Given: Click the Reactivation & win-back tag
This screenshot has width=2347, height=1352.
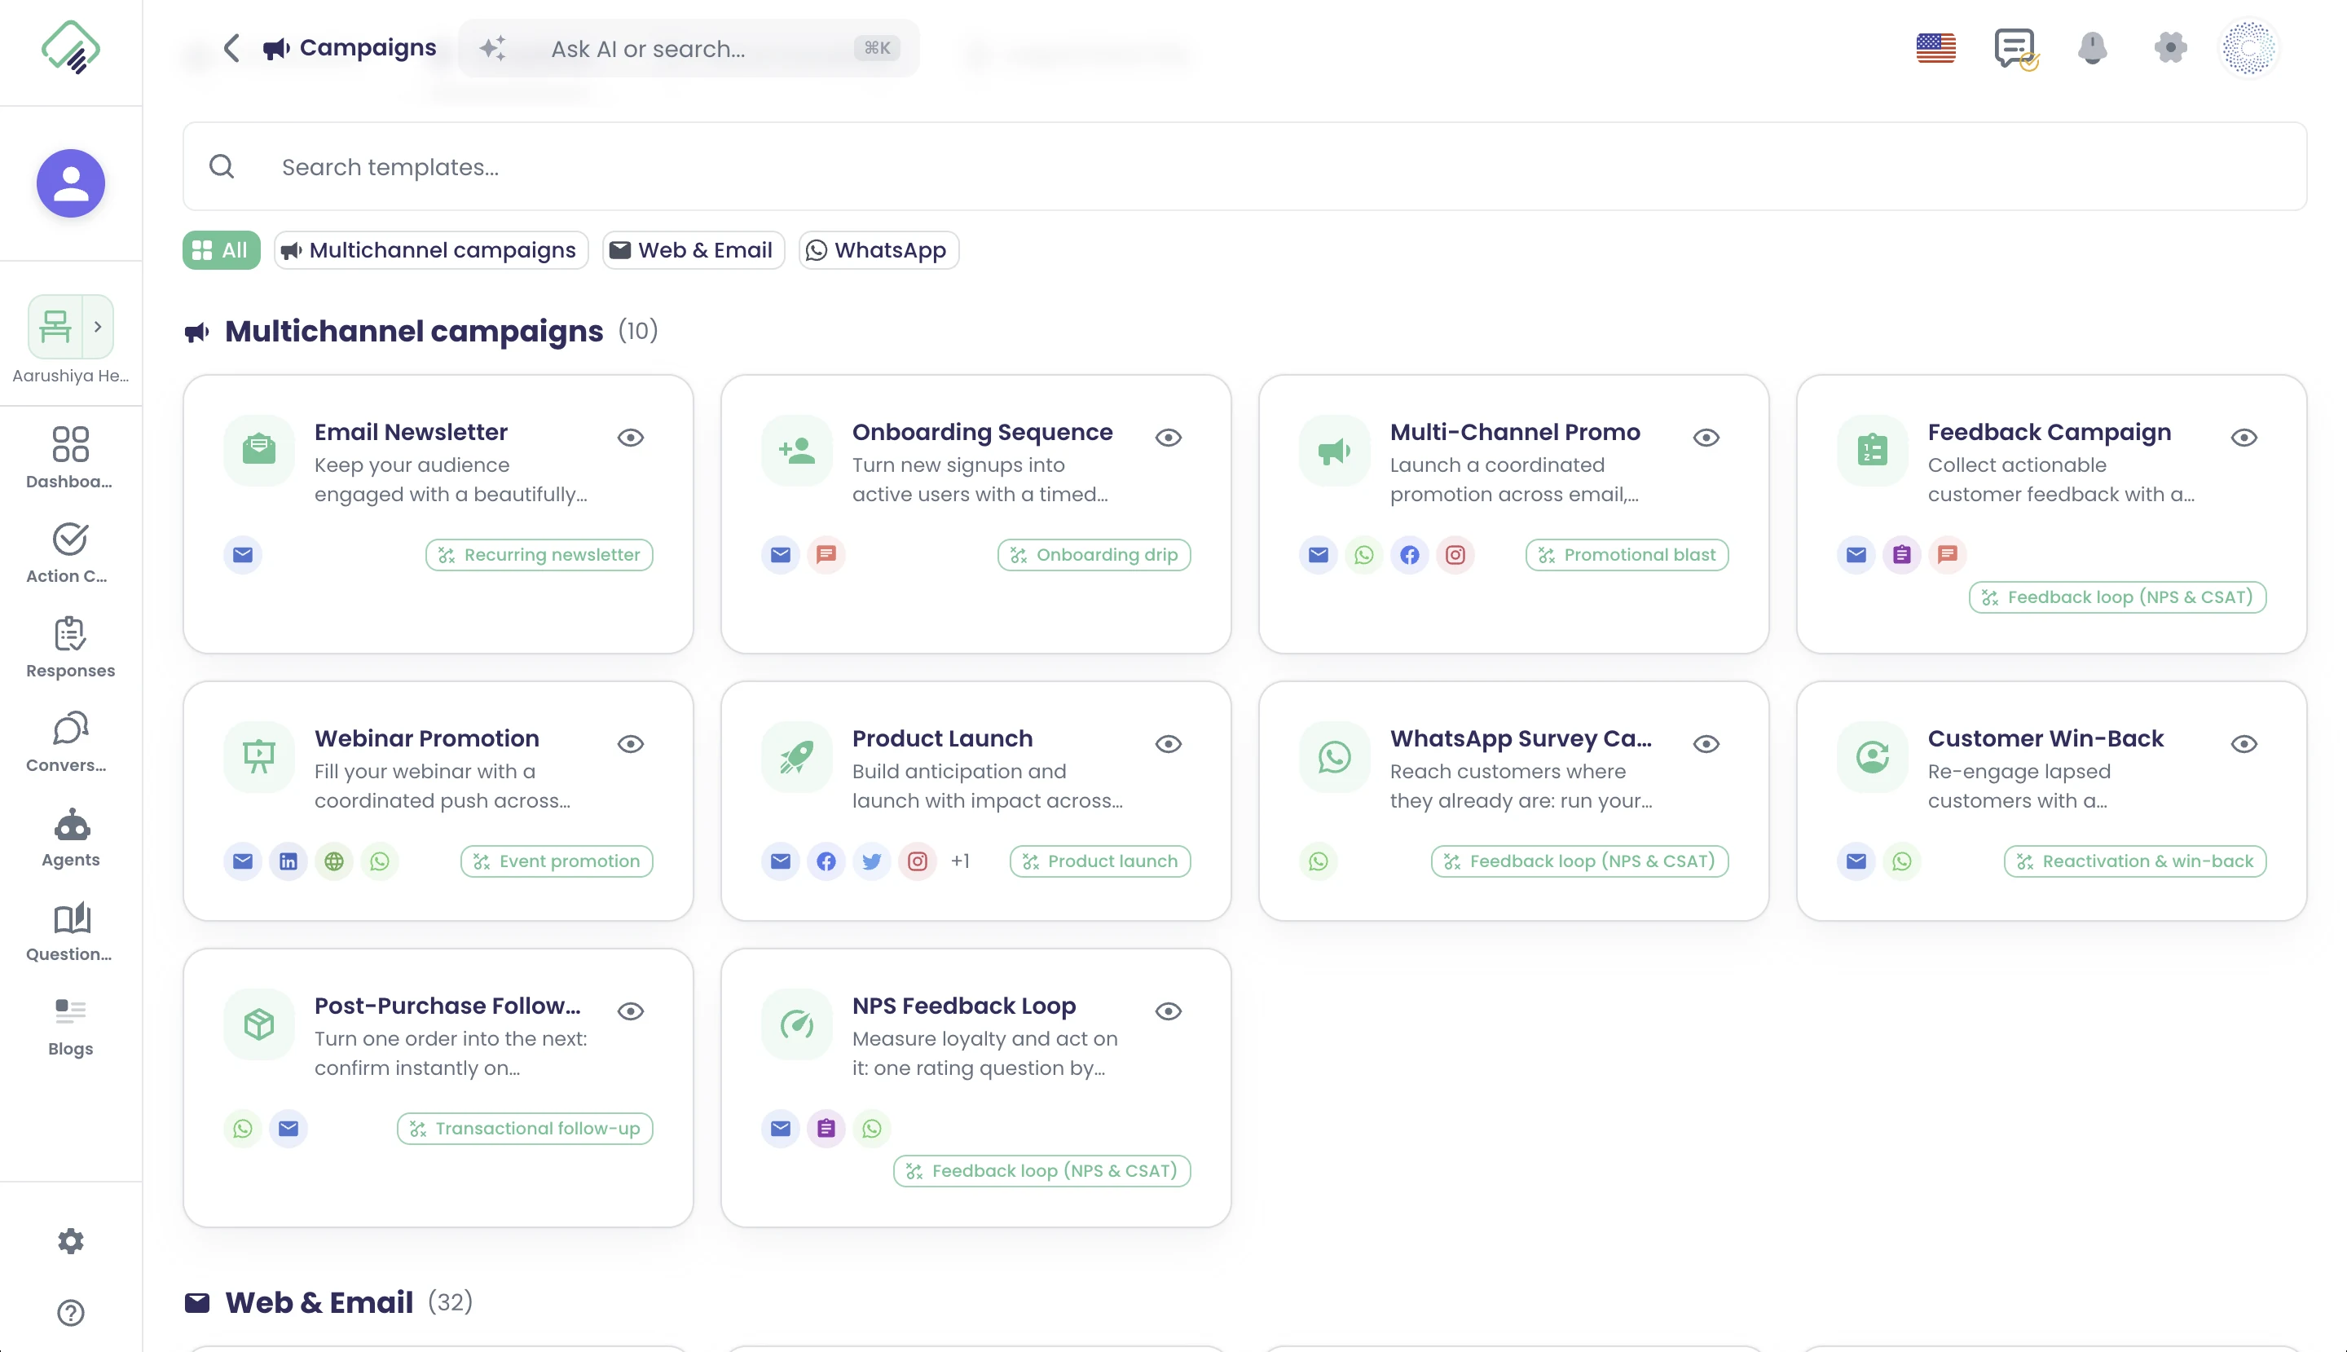Looking at the screenshot, I should (2134, 861).
